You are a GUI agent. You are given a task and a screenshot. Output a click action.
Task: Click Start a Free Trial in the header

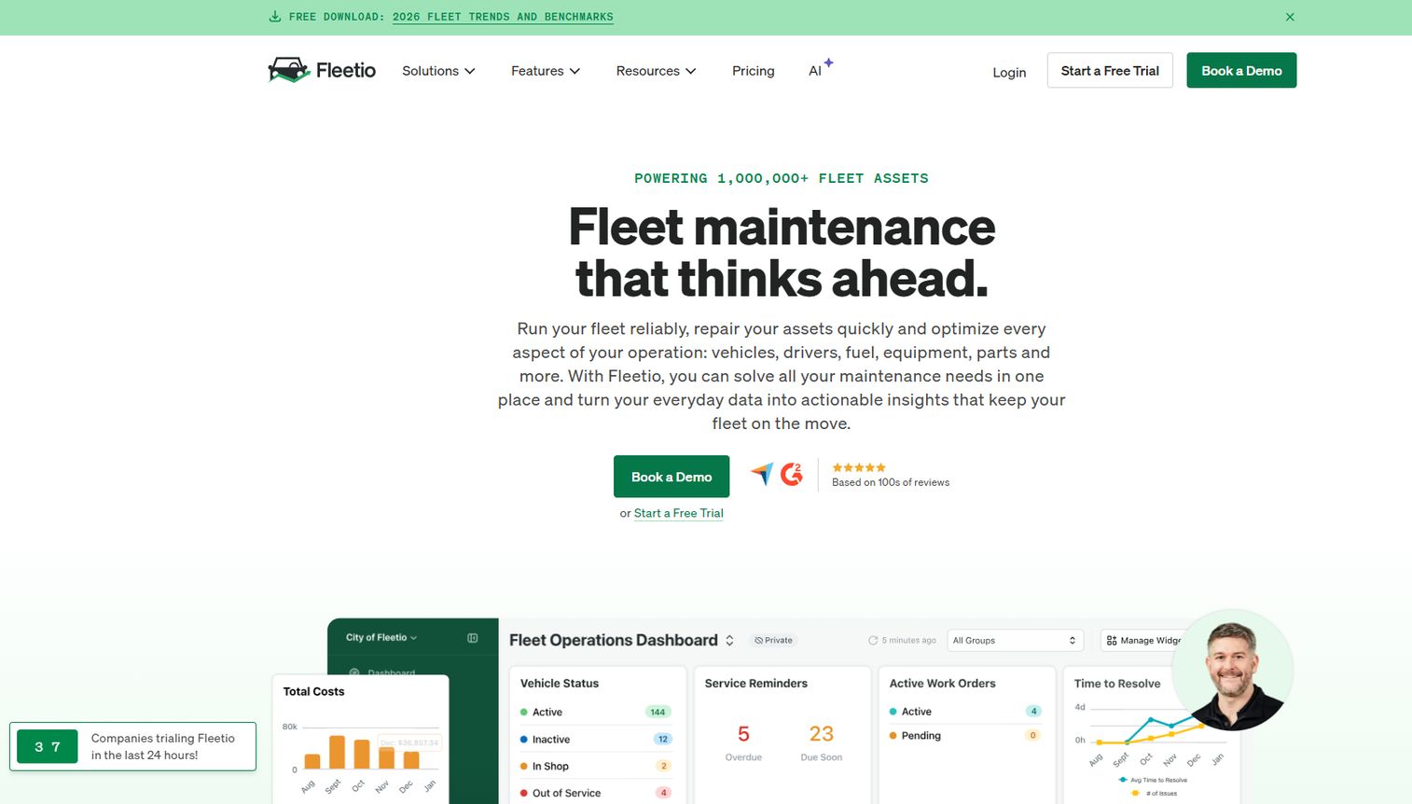coord(1110,71)
